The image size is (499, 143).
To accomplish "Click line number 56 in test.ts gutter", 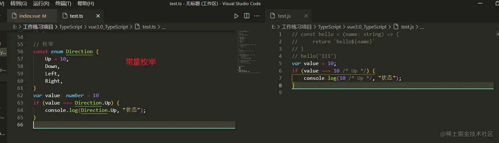I will (20, 51).
